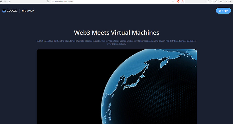Select the INTERCLOUD header label

(x=28, y=11)
